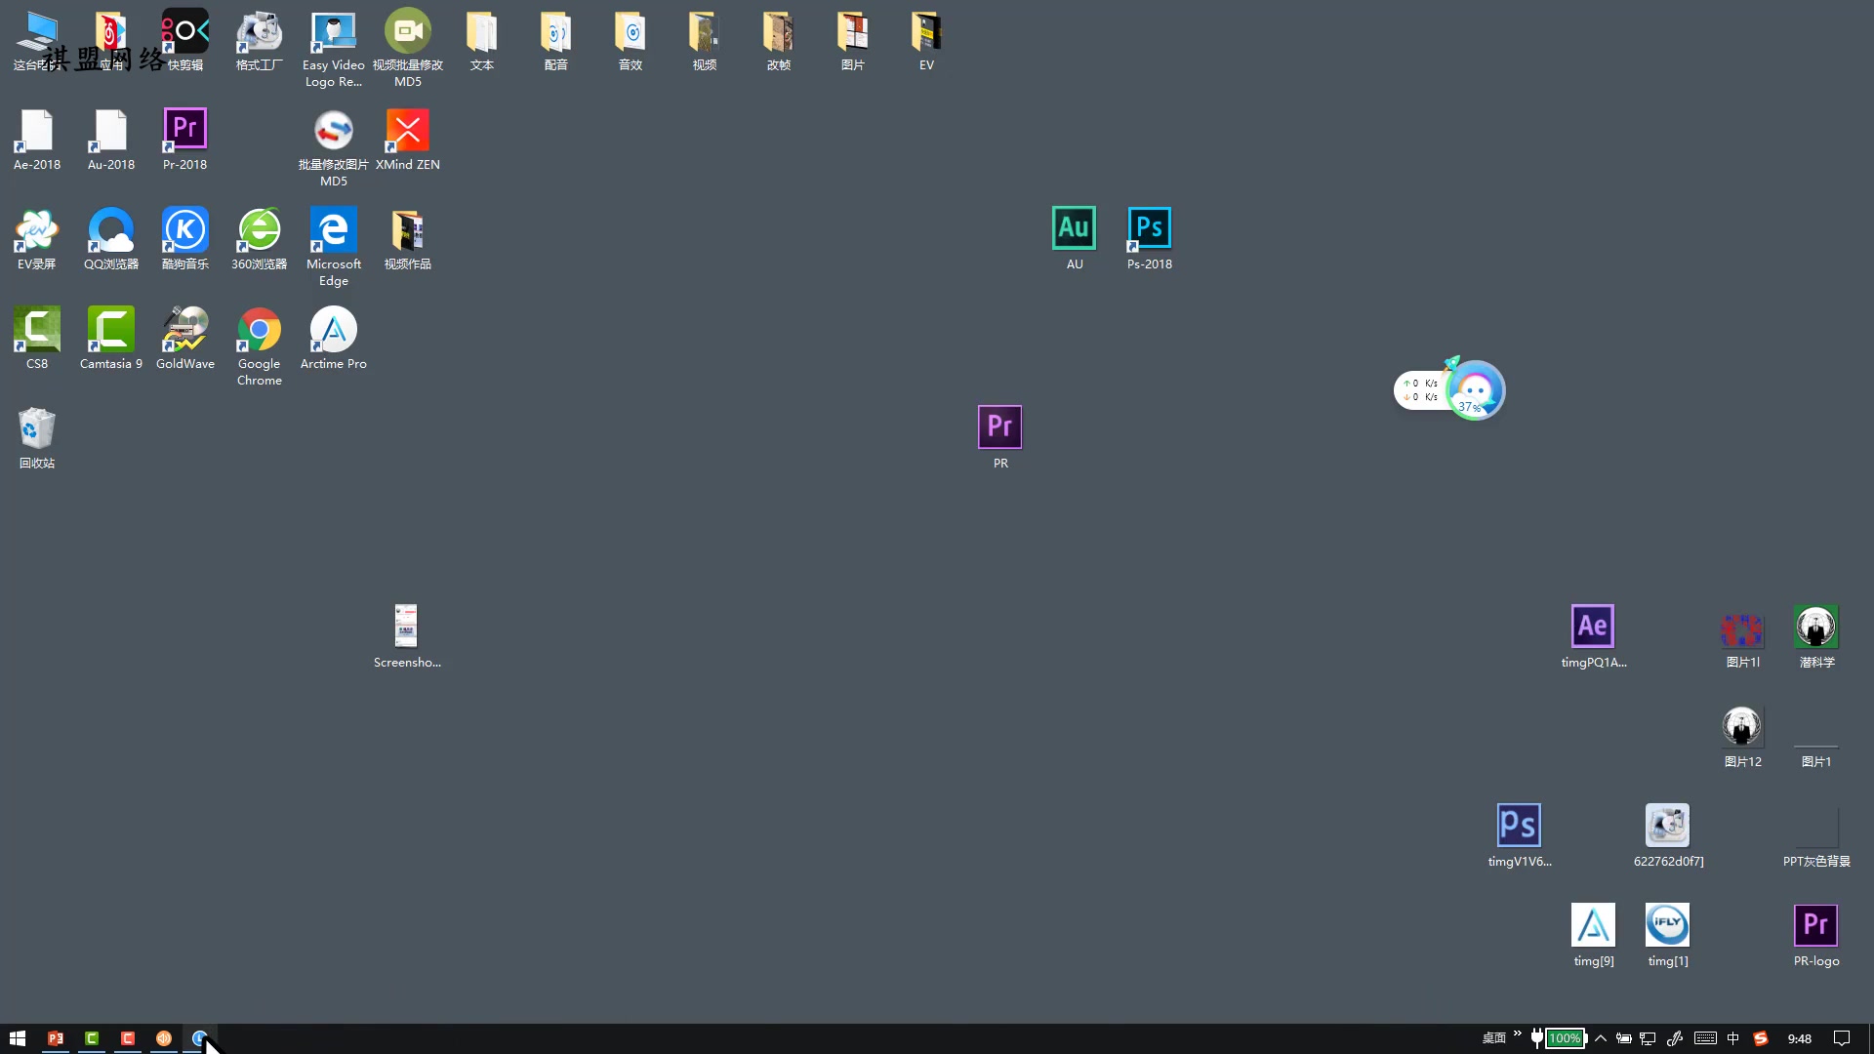Toggle QQ browser application
1874x1054 pixels.
click(x=109, y=237)
